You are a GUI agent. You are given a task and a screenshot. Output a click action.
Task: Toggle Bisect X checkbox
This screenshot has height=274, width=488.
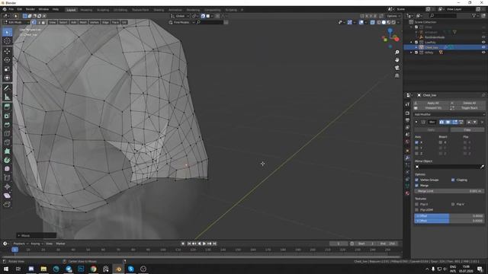(441, 142)
